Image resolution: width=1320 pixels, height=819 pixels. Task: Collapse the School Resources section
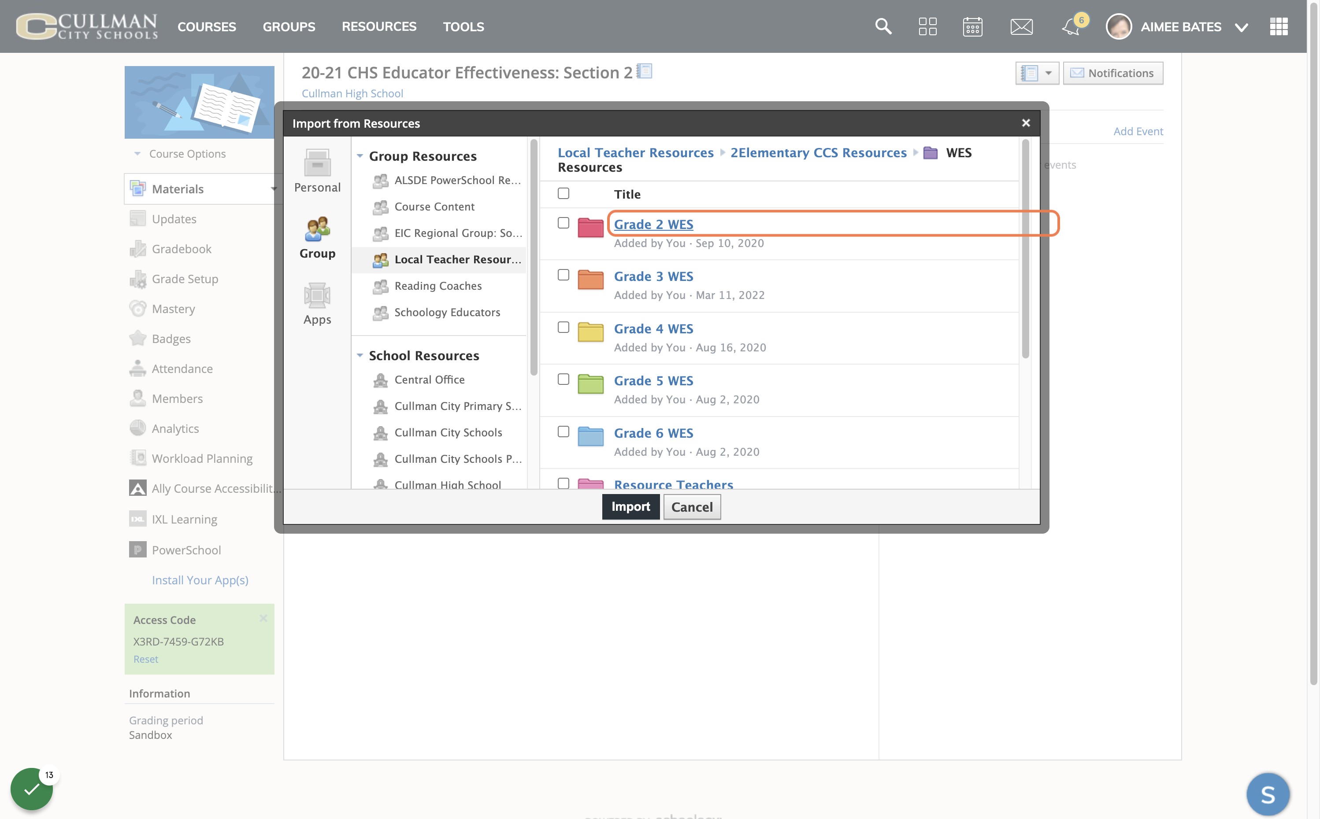coord(360,355)
